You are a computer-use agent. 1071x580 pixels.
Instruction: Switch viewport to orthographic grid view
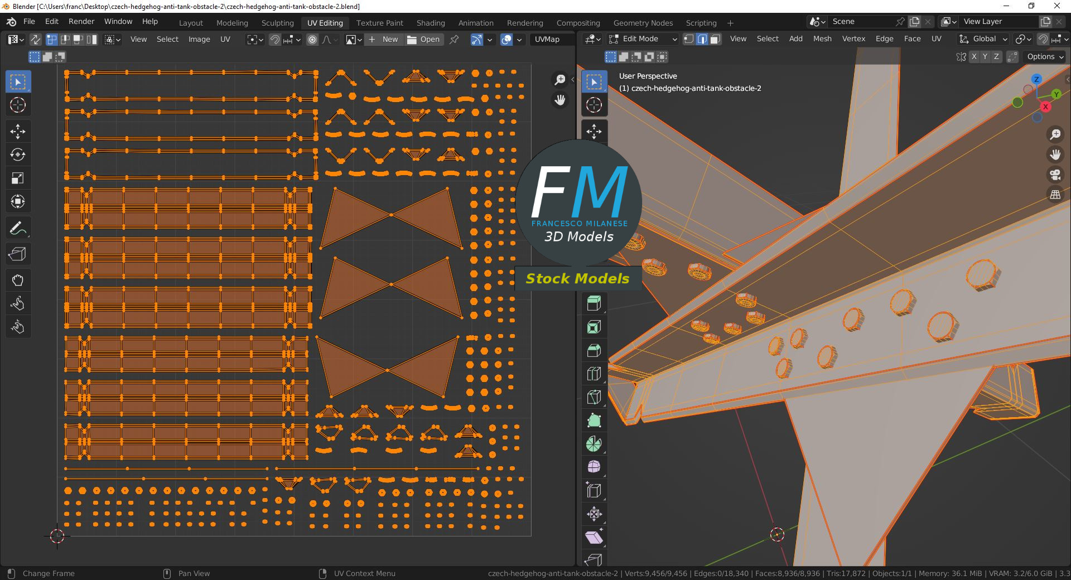pos(1055,195)
